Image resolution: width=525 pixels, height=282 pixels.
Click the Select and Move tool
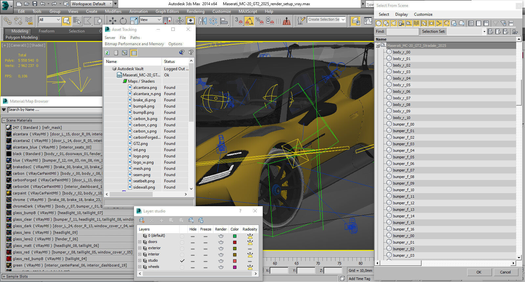[x=113, y=21]
